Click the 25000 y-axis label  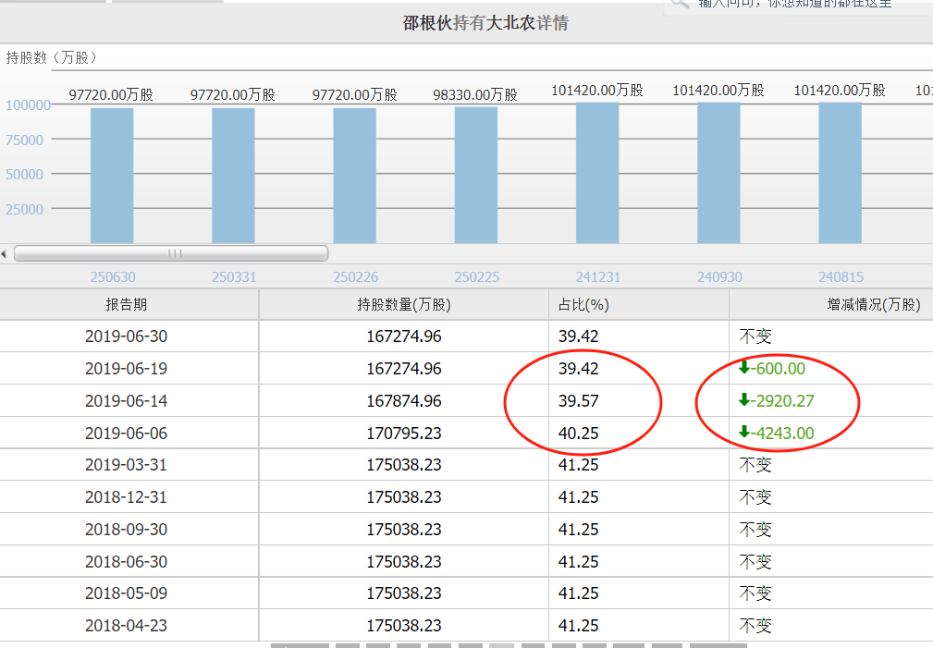[x=24, y=210]
